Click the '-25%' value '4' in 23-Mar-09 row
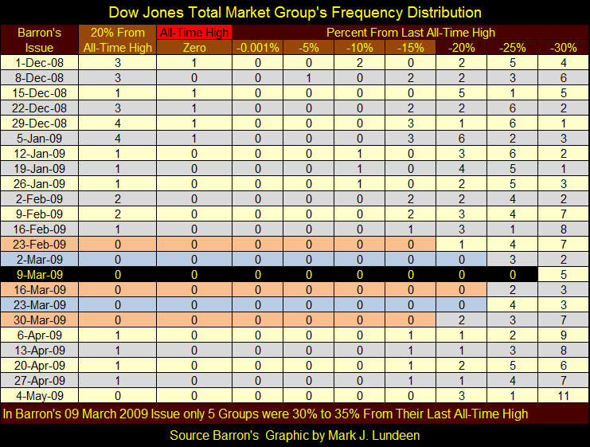590x447 pixels. coord(513,304)
